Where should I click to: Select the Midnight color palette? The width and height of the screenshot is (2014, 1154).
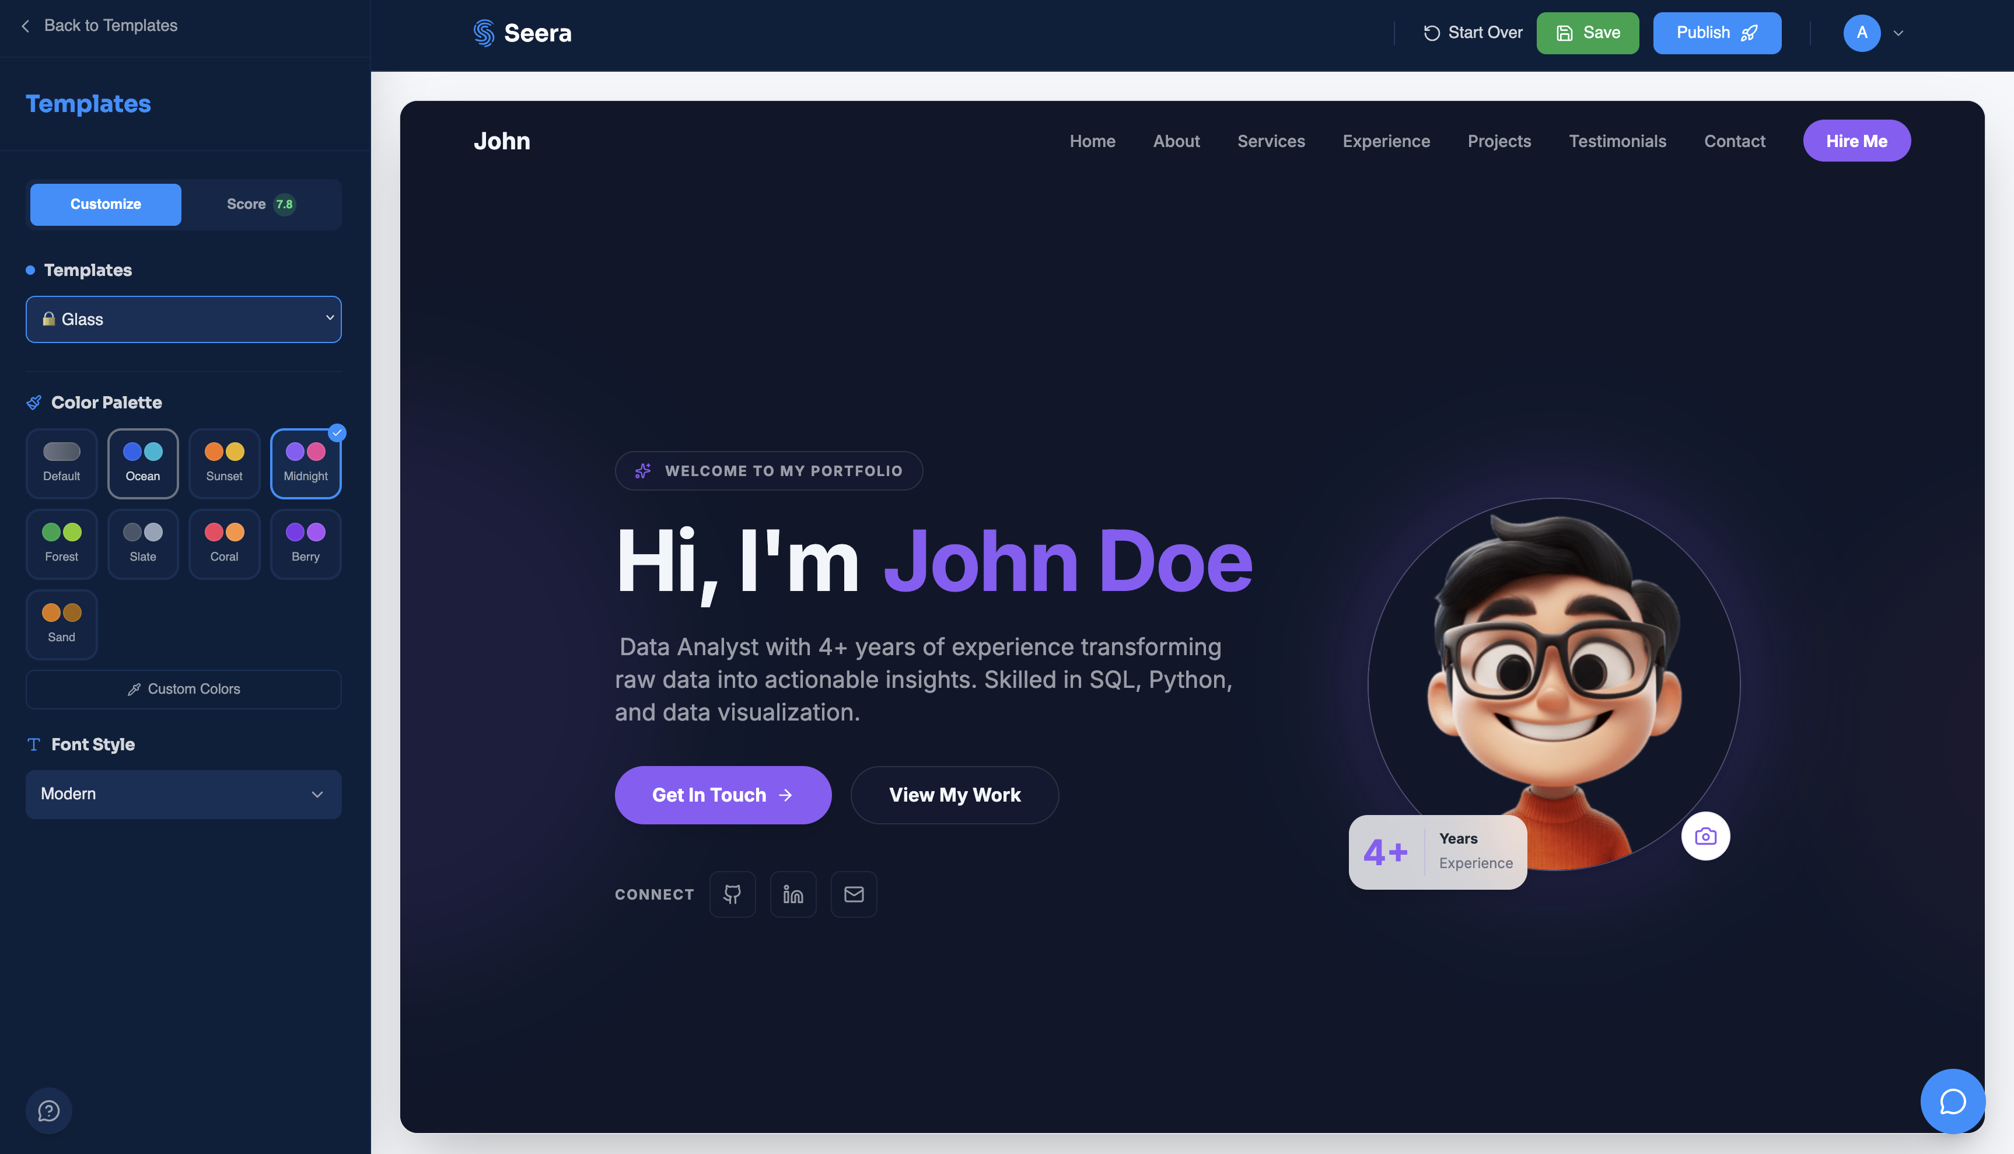[x=306, y=464]
